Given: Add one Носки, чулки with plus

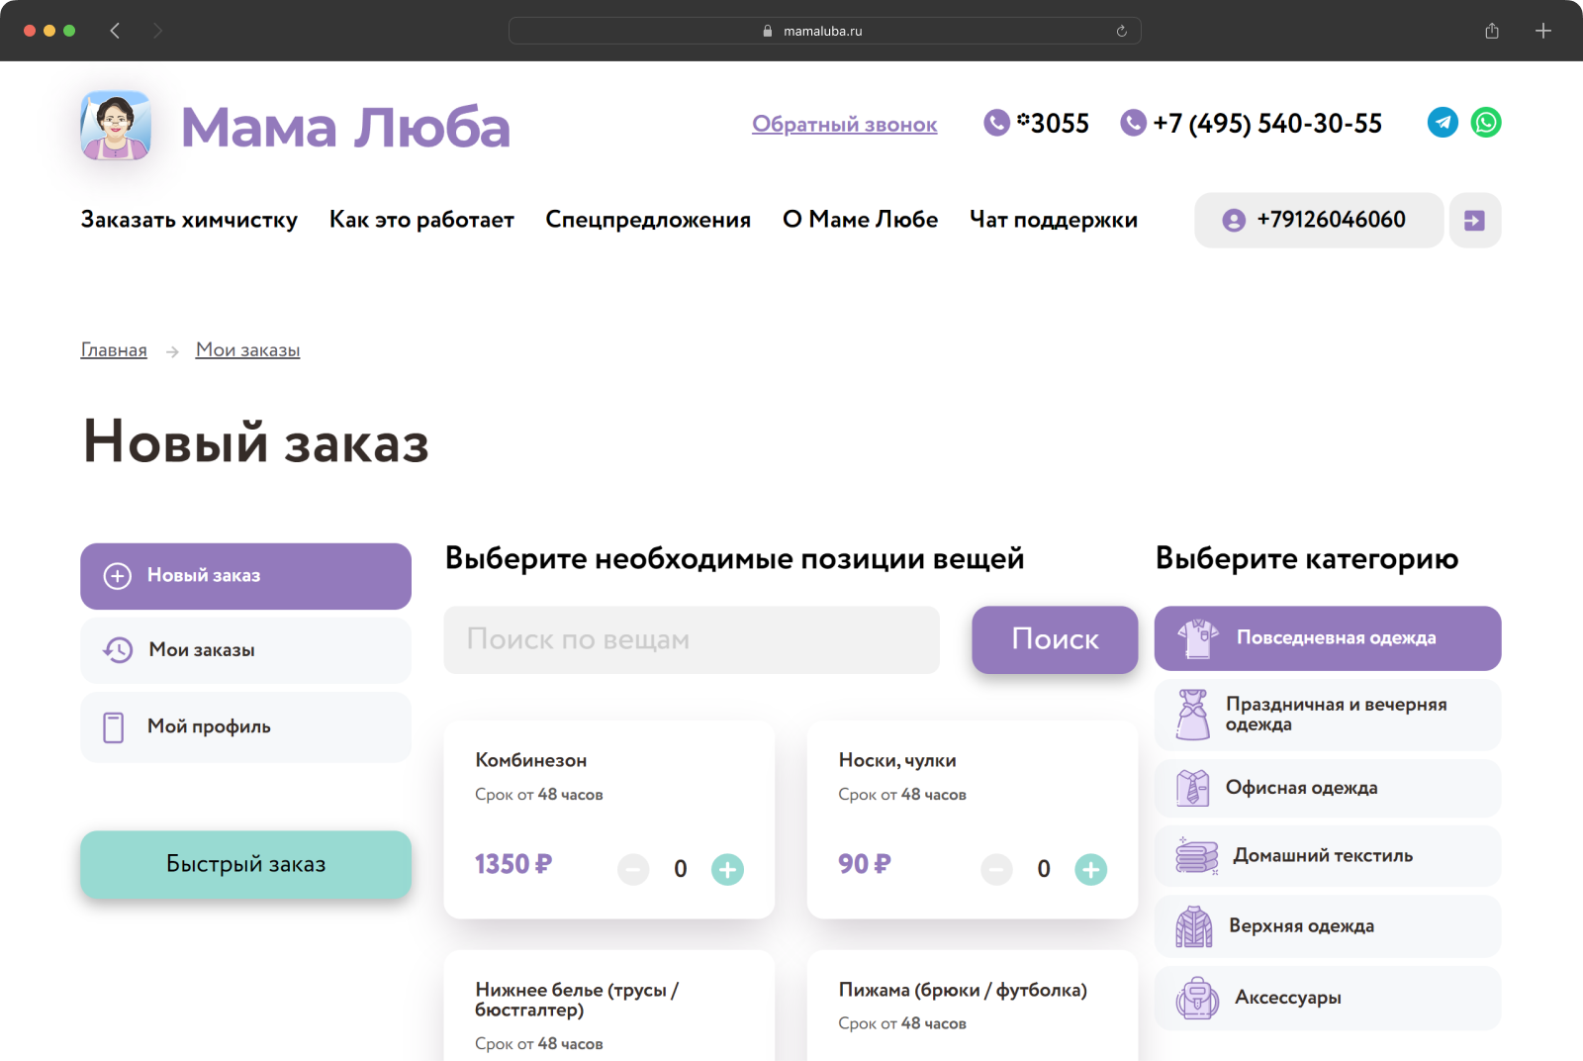Looking at the screenshot, I should 1090,869.
